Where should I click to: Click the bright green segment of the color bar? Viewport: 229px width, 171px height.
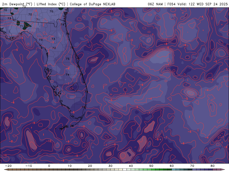tap(147, 170)
